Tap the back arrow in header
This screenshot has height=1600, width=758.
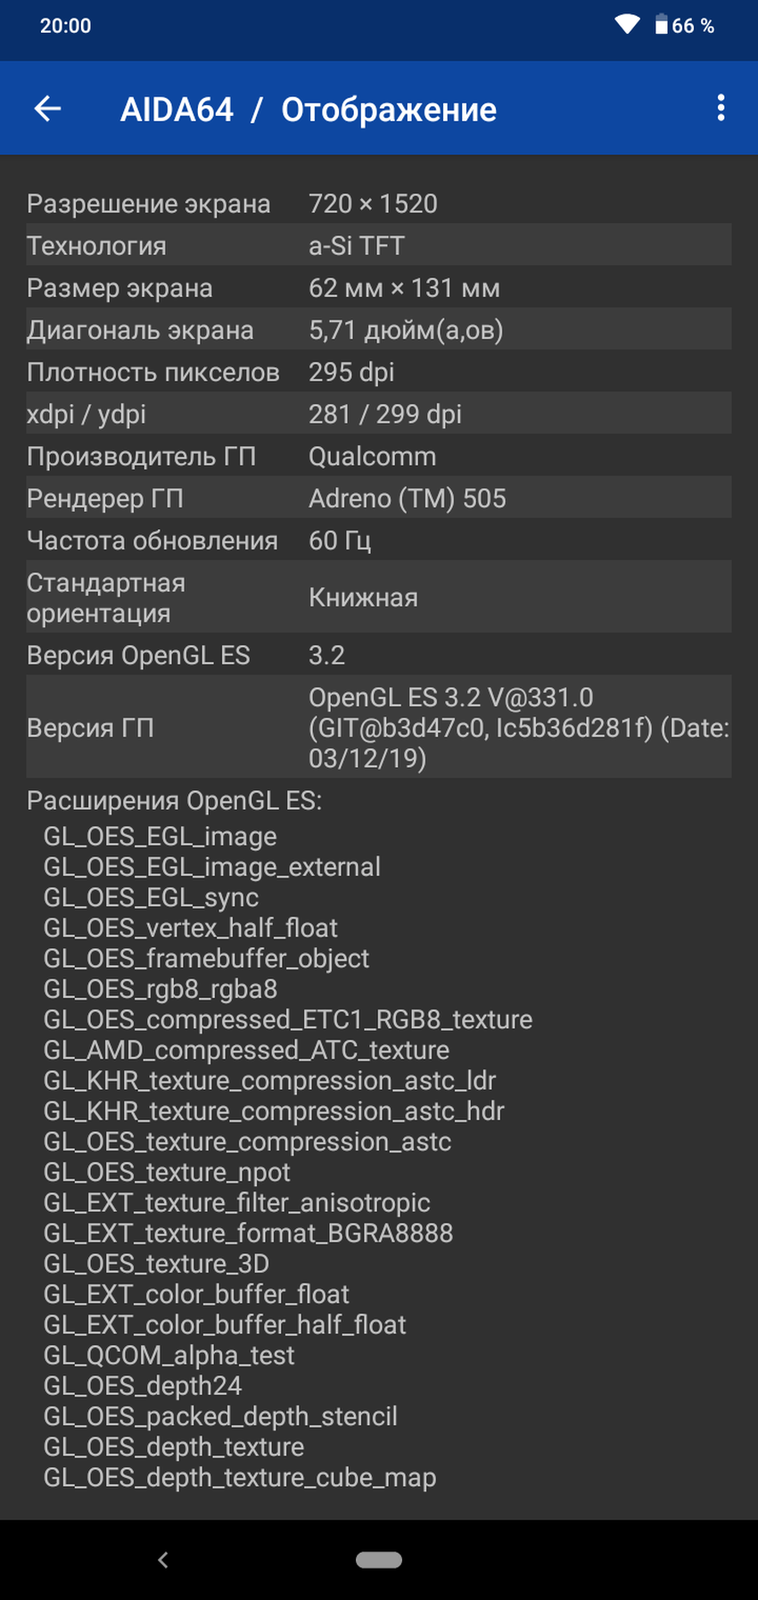[x=47, y=109]
